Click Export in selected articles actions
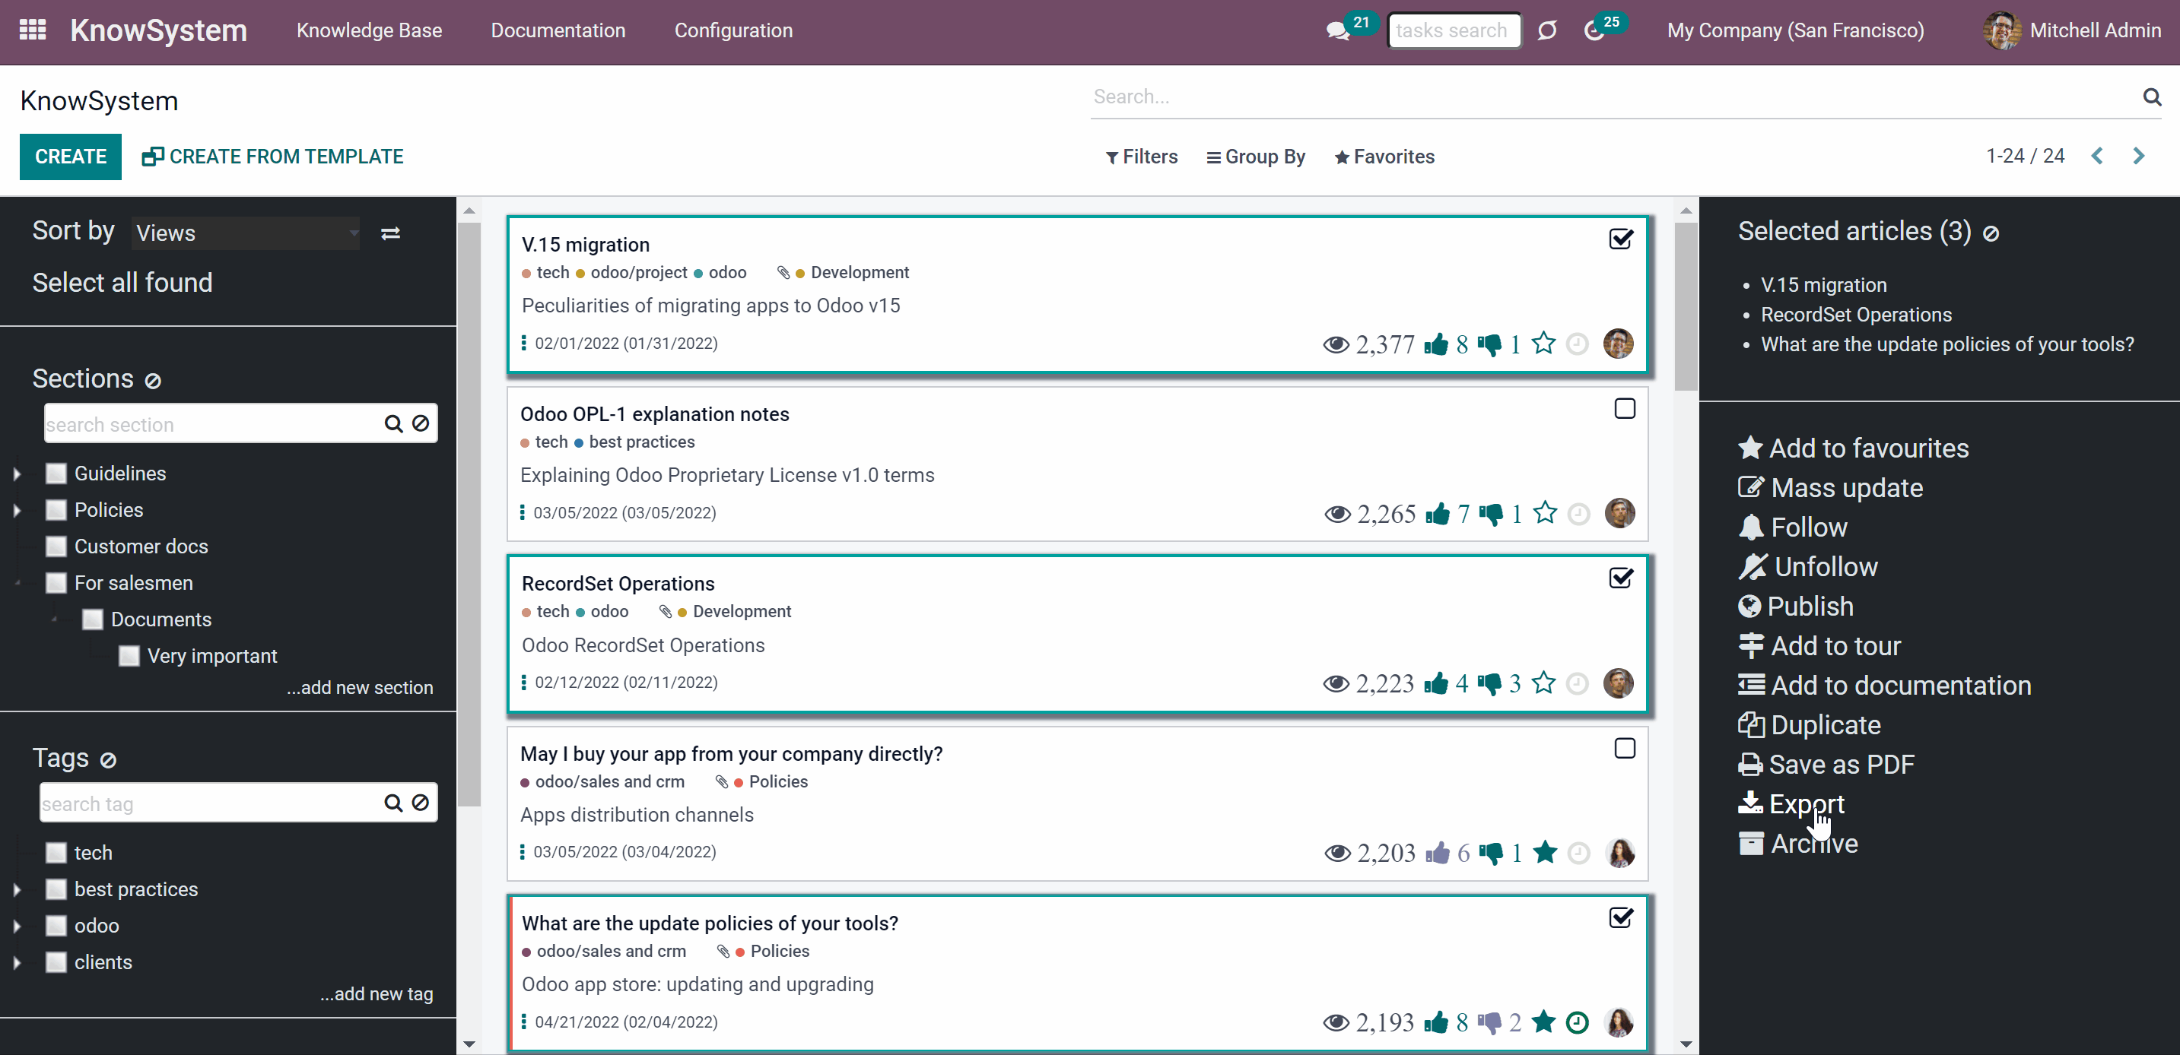Screen dimensions: 2180x1055 tap(1791, 804)
